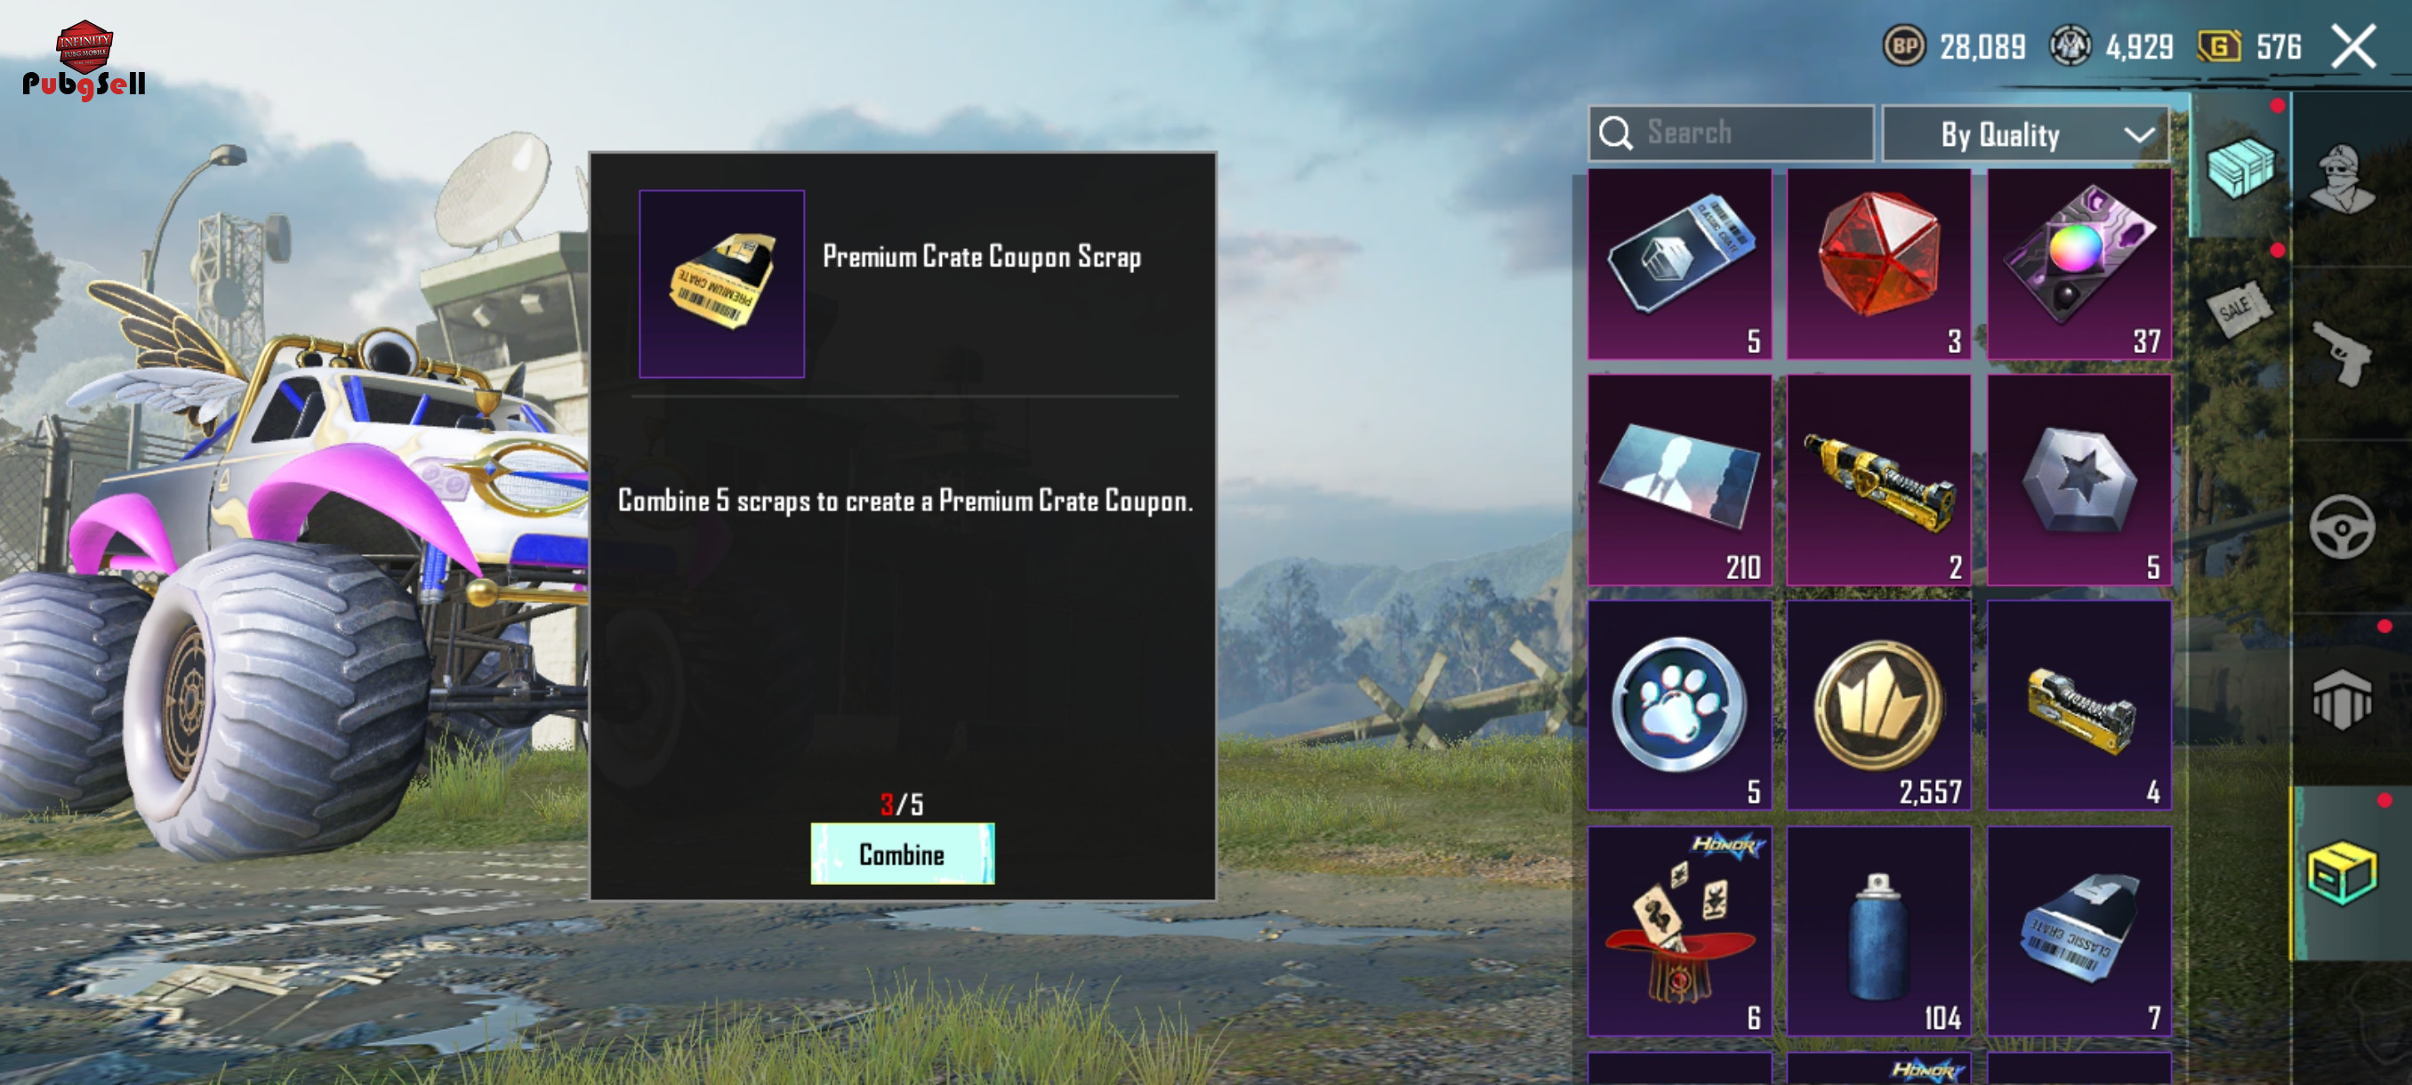Viewport: 2412px width, 1085px height.
Task: Click the Search input field
Action: 1731,133
